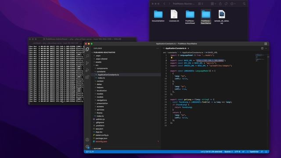Open editor more actions ellipsis

(x=266, y=48)
